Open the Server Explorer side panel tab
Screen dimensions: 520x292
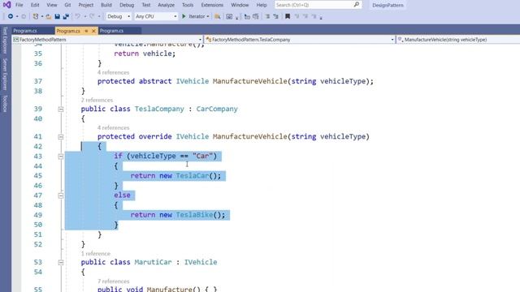(5, 74)
